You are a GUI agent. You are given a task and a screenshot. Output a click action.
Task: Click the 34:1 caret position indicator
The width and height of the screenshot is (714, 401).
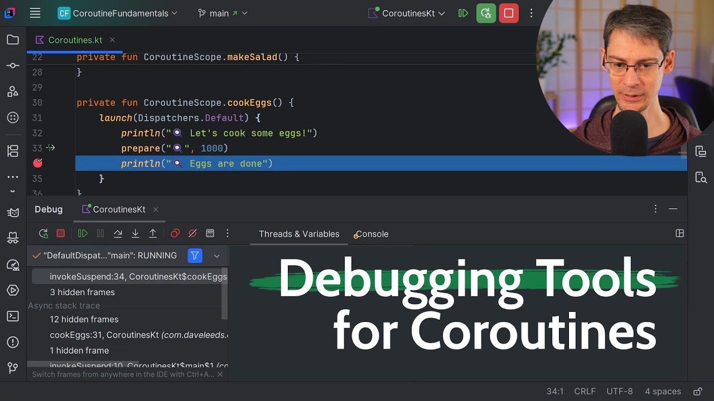(x=555, y=392)
